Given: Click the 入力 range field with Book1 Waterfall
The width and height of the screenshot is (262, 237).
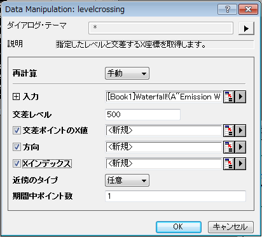Looking at the screenshot, I should click(x=163, y=97).
